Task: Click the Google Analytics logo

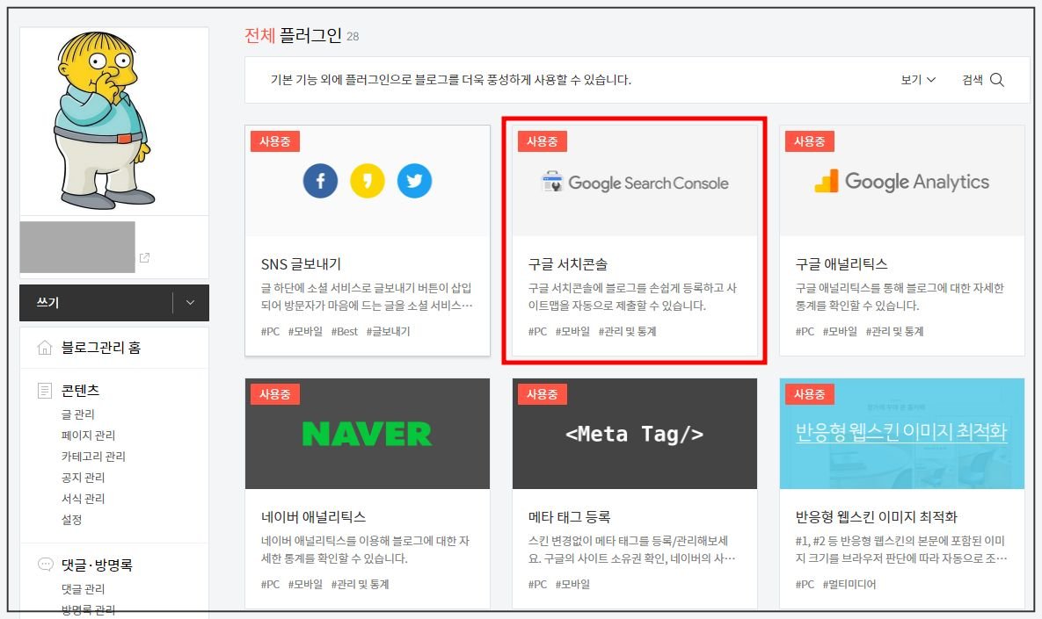Action: pos(902,181)
